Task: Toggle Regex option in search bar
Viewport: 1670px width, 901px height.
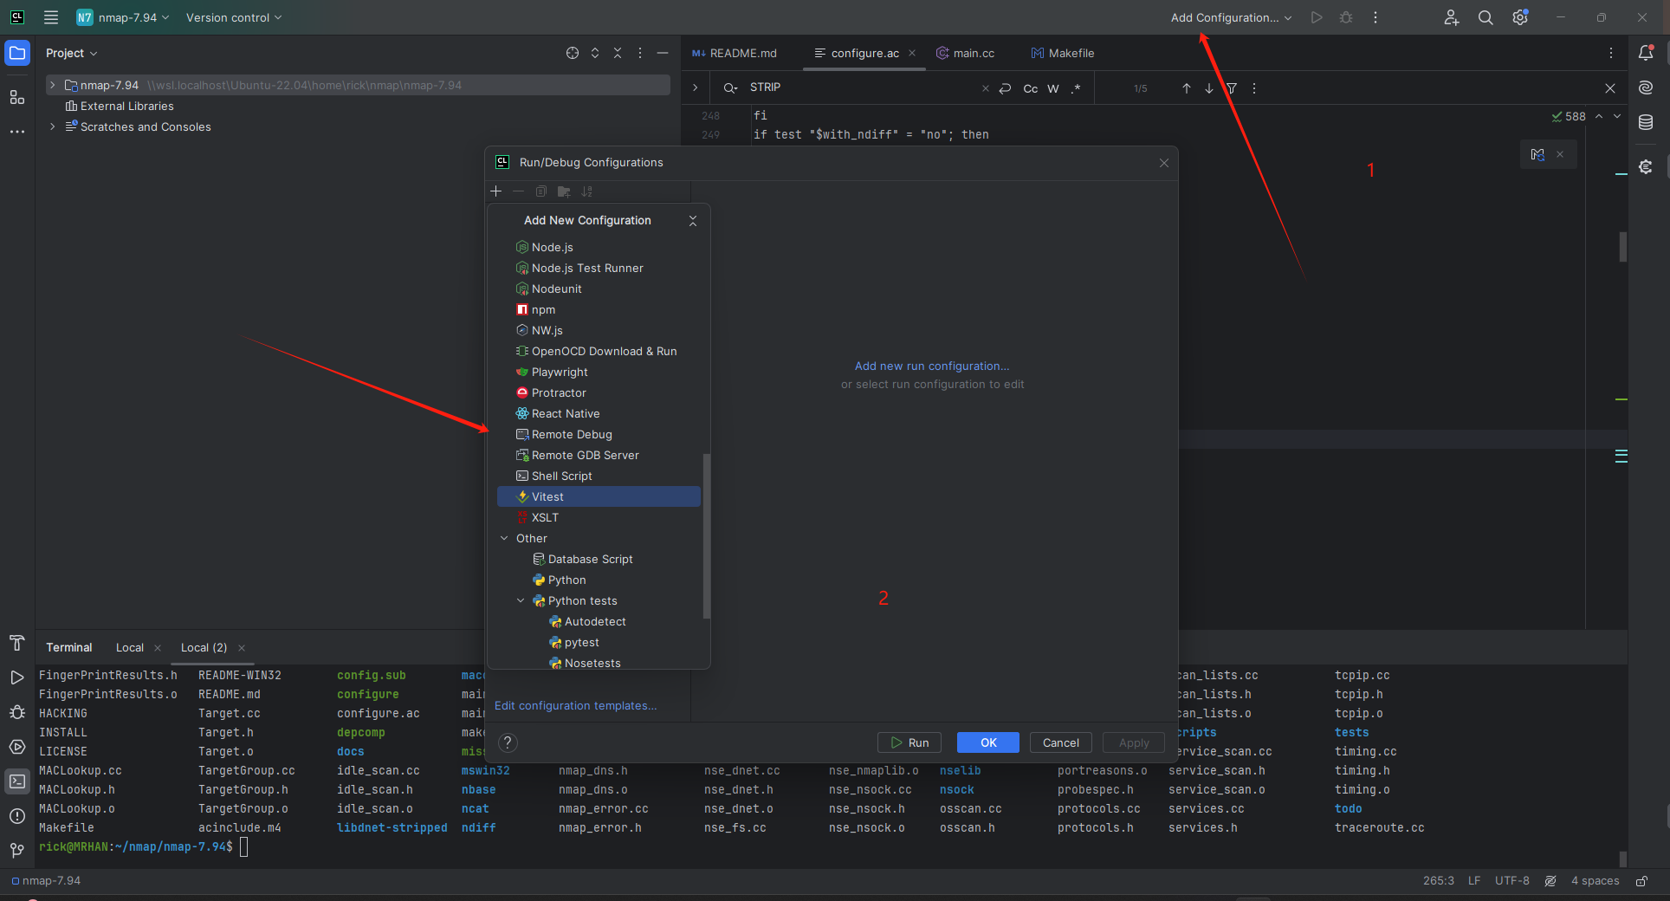Action: 1076,88
